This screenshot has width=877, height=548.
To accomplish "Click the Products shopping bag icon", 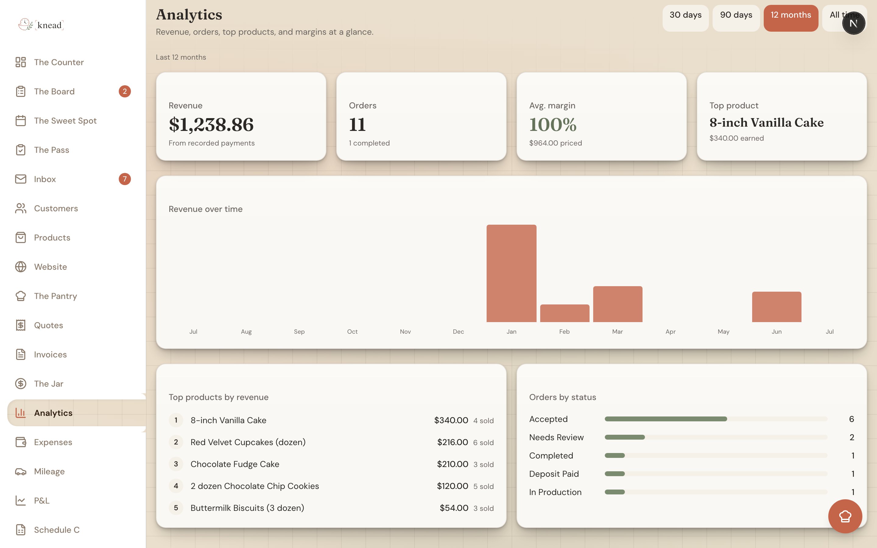I will (21, 237).
